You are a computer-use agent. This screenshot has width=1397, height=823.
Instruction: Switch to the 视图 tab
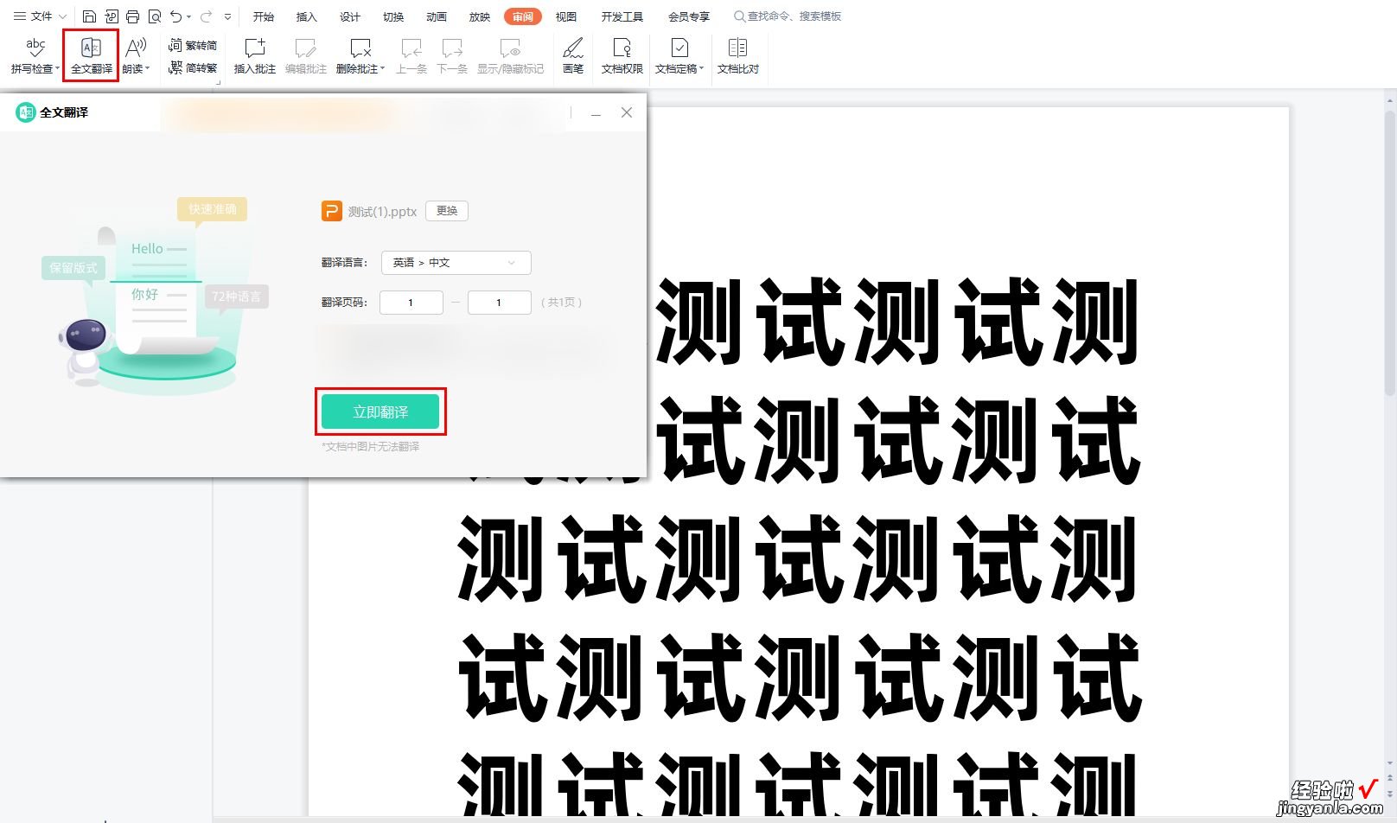coord(566,16)
